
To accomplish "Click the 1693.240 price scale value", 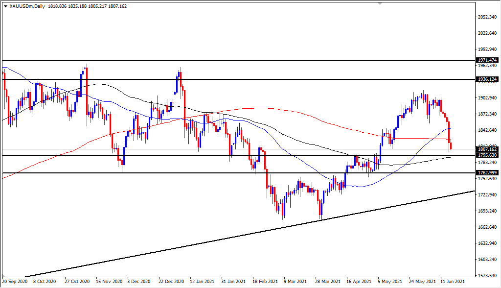I will 487,211.
